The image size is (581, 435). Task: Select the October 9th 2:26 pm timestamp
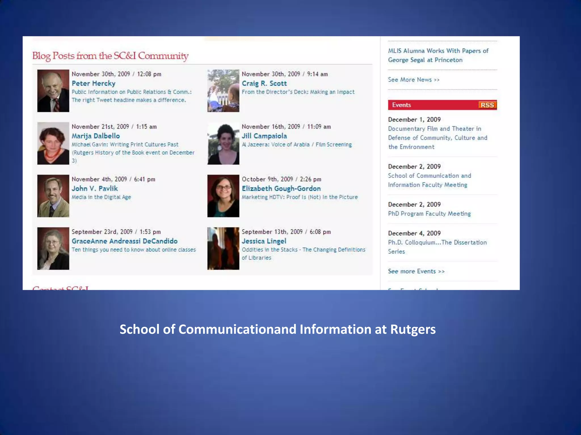coord(281,179)
